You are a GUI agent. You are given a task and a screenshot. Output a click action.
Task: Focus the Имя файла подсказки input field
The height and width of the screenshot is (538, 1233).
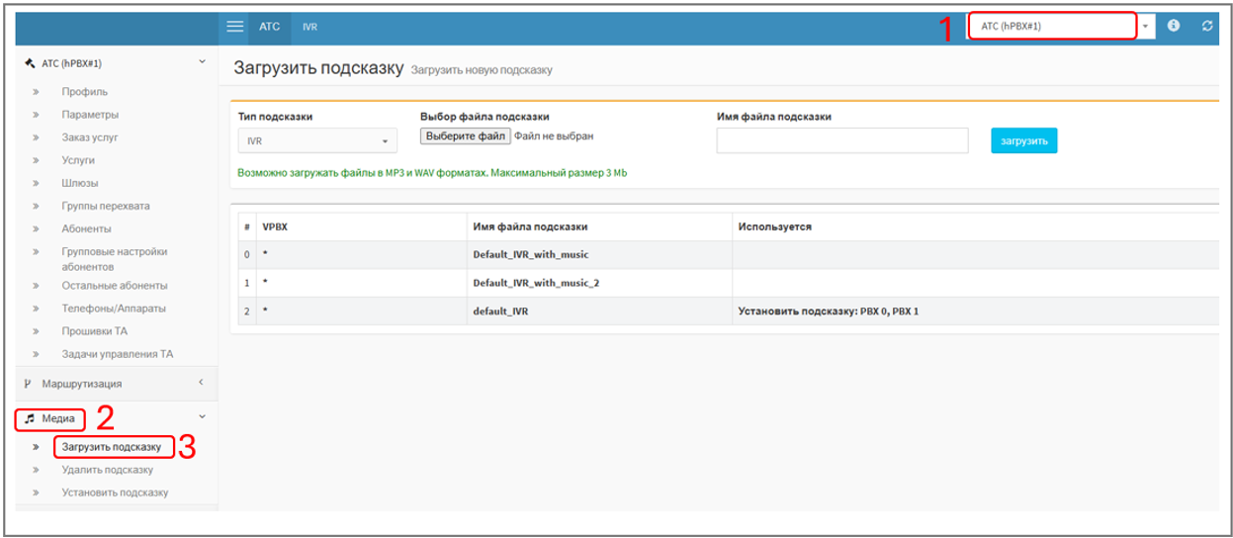(841, 141)
